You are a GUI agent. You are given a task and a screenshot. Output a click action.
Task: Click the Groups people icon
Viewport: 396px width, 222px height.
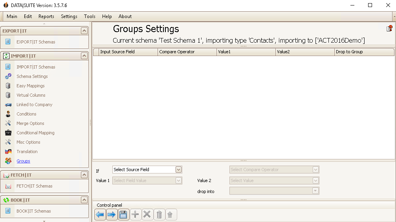(8, 161)
